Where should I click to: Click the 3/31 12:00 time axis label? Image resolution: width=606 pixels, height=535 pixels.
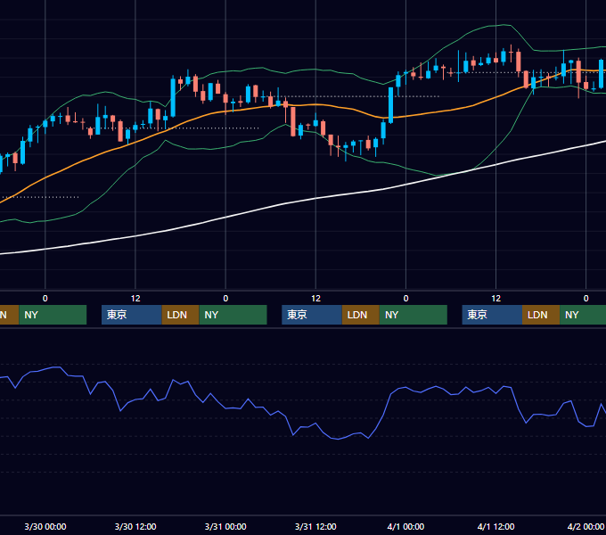pyautogui.click(x=315, y=526)
